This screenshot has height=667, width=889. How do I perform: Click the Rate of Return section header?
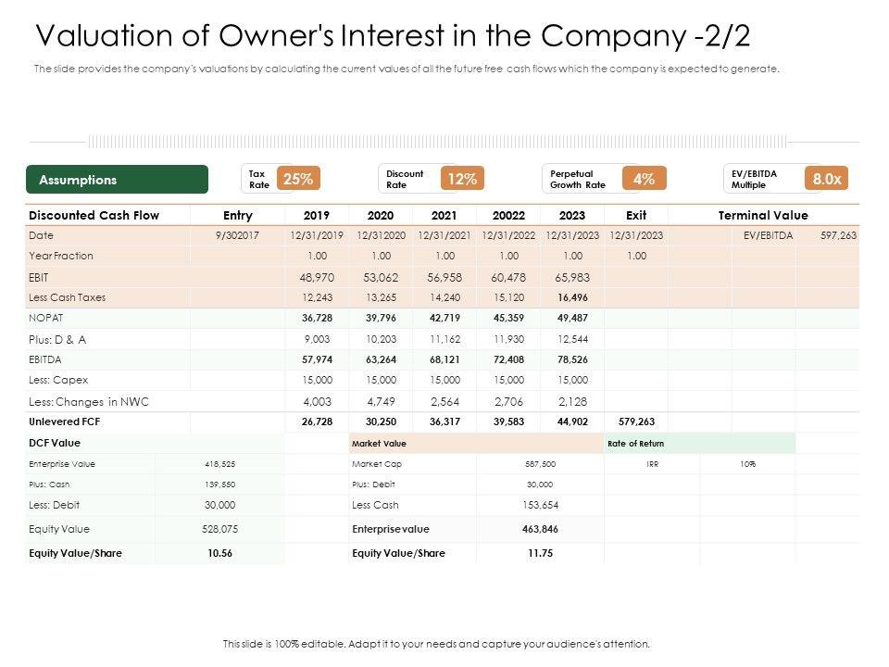(636, 444)
